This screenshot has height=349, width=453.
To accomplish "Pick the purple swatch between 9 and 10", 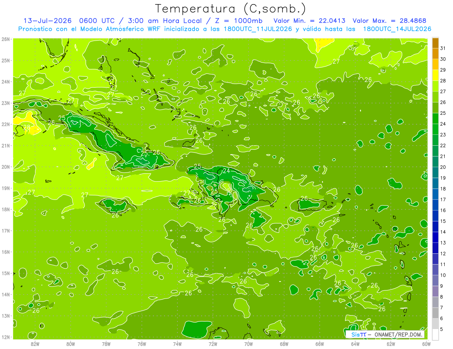I will point(435,280).
